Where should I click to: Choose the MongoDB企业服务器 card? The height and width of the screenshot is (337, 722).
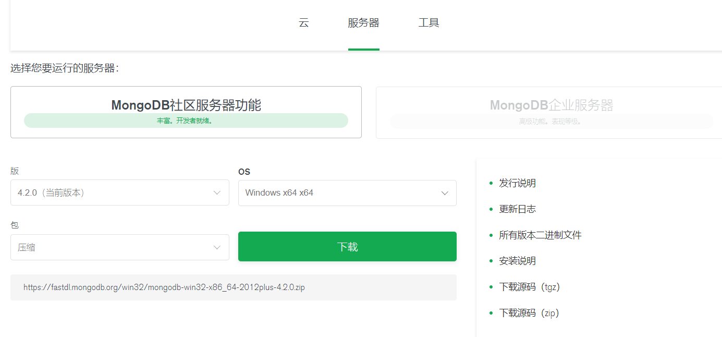click(x=549, y=112)
